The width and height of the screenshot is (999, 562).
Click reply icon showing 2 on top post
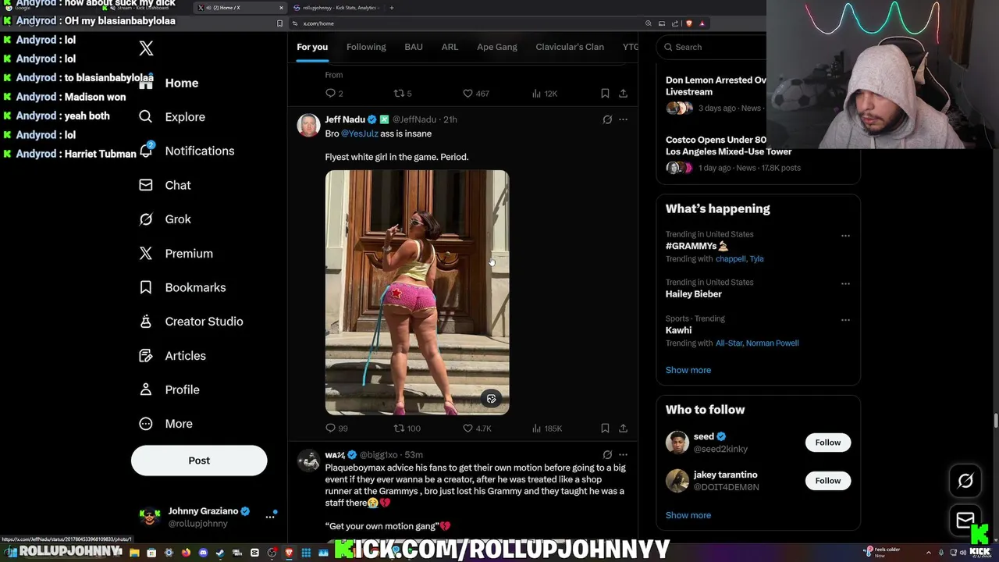(x=330, y=93)
